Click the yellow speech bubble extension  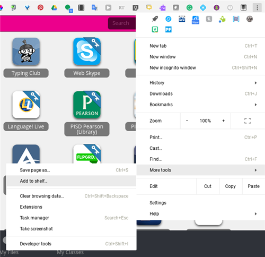(x=149, y=7)
